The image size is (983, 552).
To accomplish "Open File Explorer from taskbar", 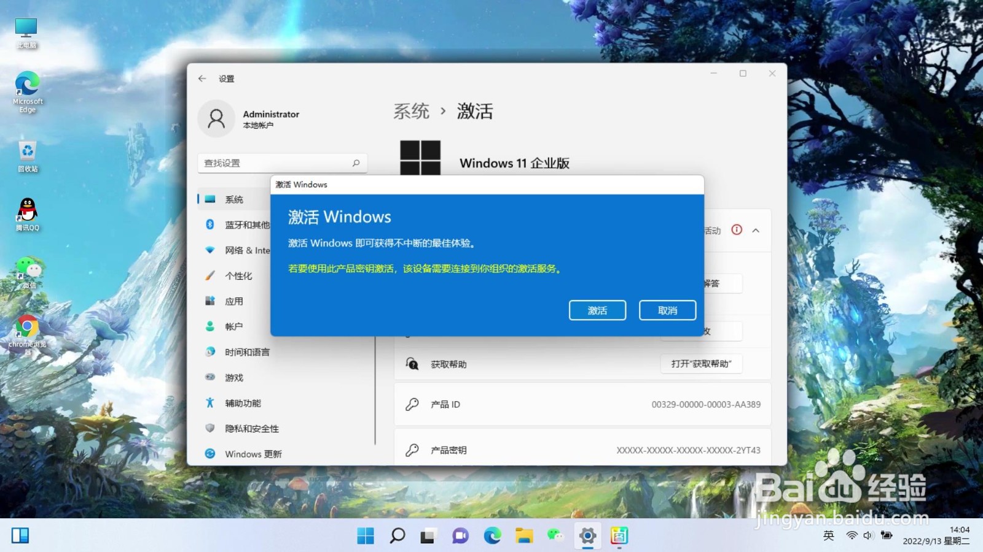I will coord(524,535).
